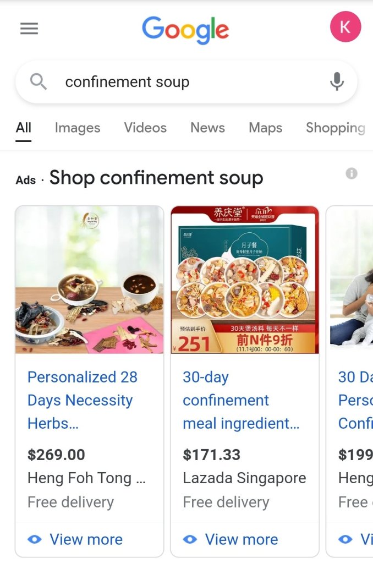Tap the Google logo

[185, 30]
